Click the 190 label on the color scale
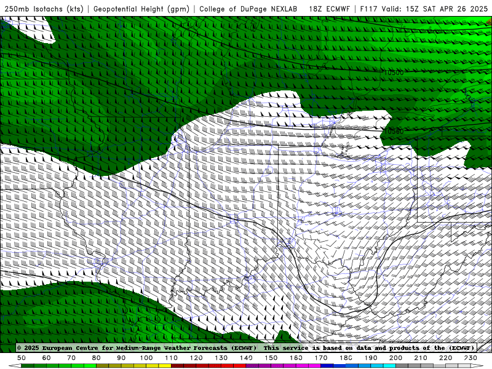The width and height of the screenshot is (492, 369). pyautogui.click(x=371, y=358)
